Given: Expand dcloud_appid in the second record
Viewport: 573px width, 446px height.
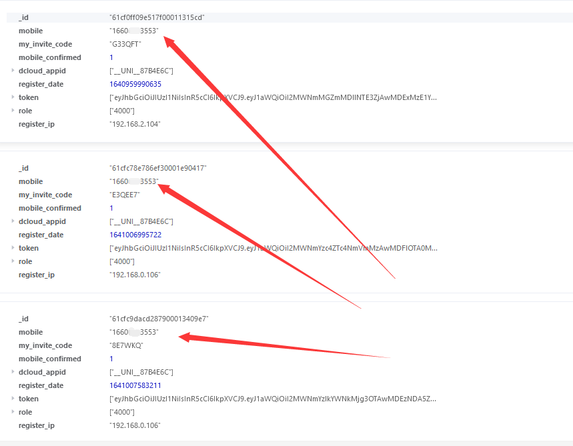Looking at the screenshot, I should coord(13,221).
